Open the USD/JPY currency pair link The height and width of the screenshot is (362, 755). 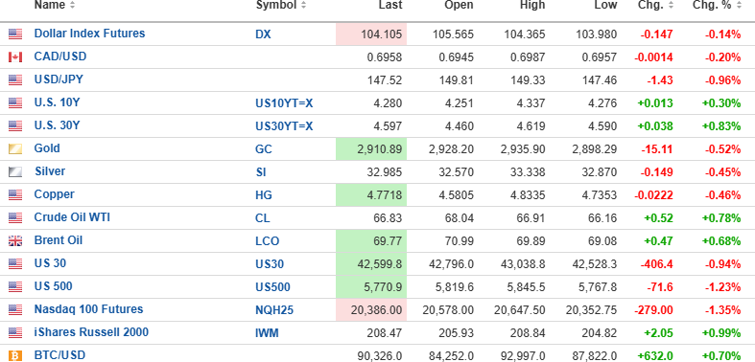tap(59, 79)
